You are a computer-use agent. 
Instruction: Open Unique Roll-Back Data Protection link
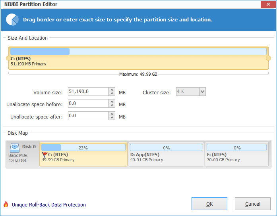click(49, 205)
